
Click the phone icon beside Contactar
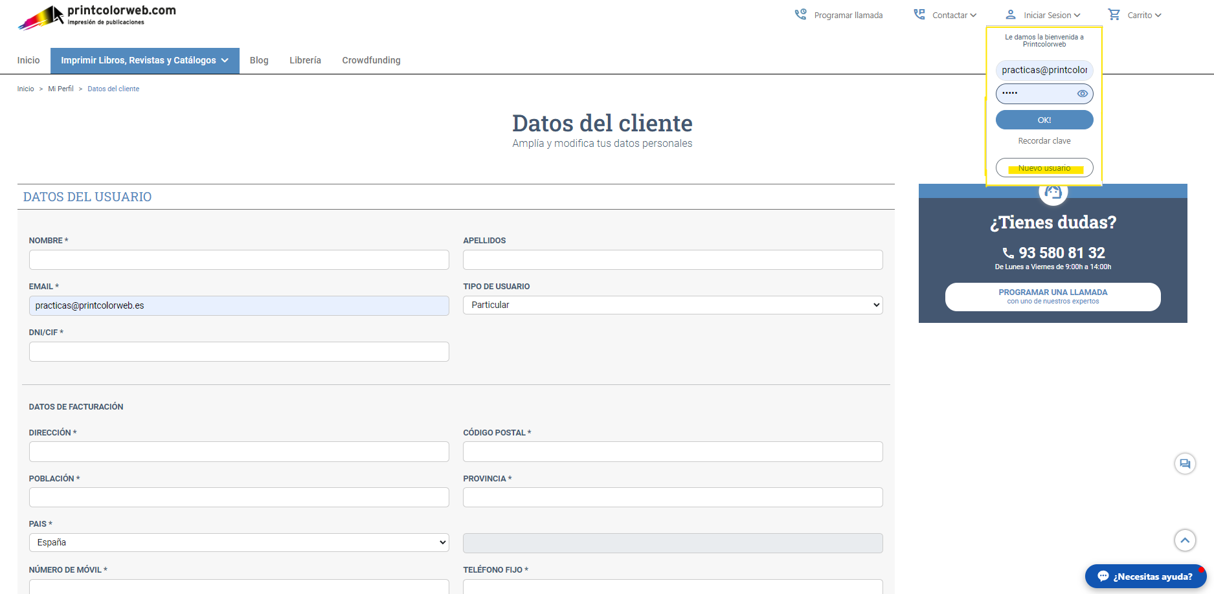pos(919,14)
